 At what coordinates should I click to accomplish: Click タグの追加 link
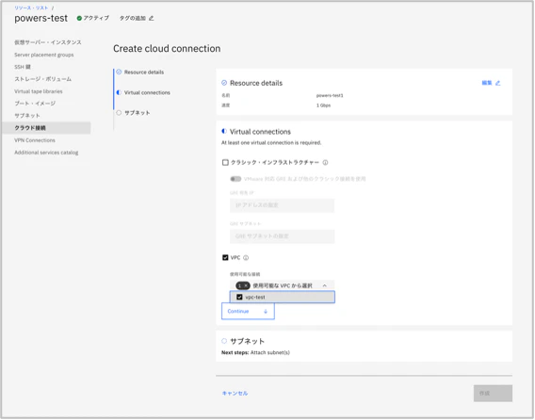(133, 18)
